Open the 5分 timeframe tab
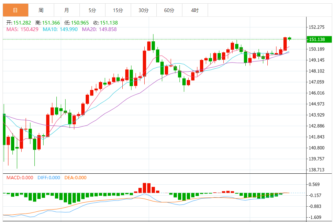 tap(92, 10)
